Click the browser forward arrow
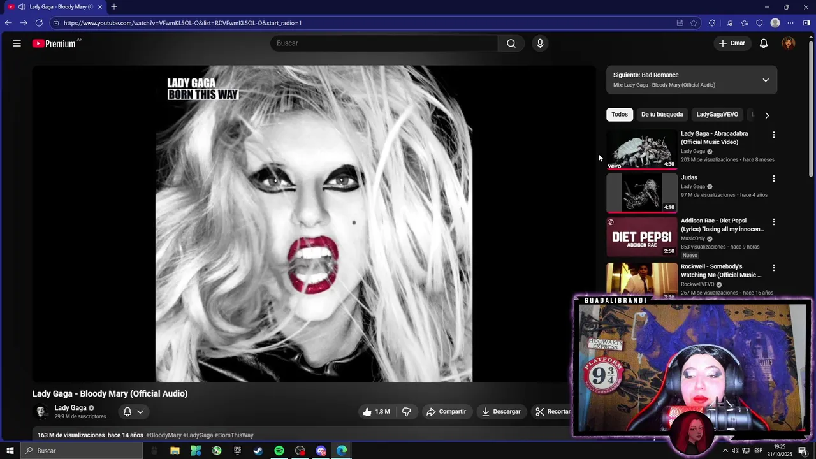Screen dimensions: 816x459 [24, 23]
